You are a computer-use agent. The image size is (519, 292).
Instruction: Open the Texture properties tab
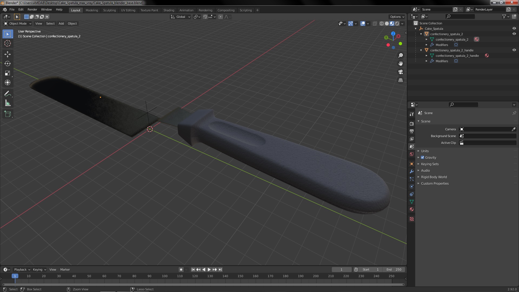[x=412, y=219]
